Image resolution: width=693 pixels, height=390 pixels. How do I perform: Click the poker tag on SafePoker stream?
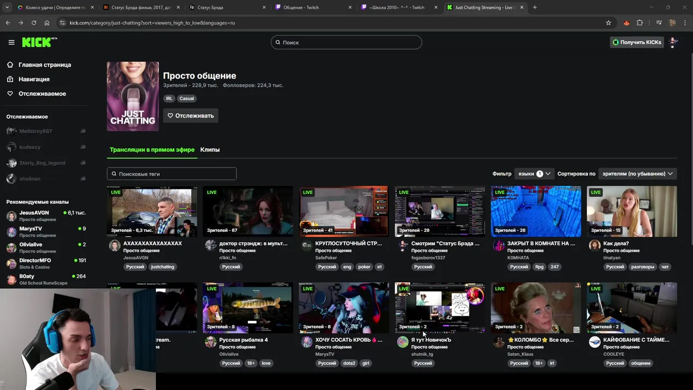tap(364, 267)
